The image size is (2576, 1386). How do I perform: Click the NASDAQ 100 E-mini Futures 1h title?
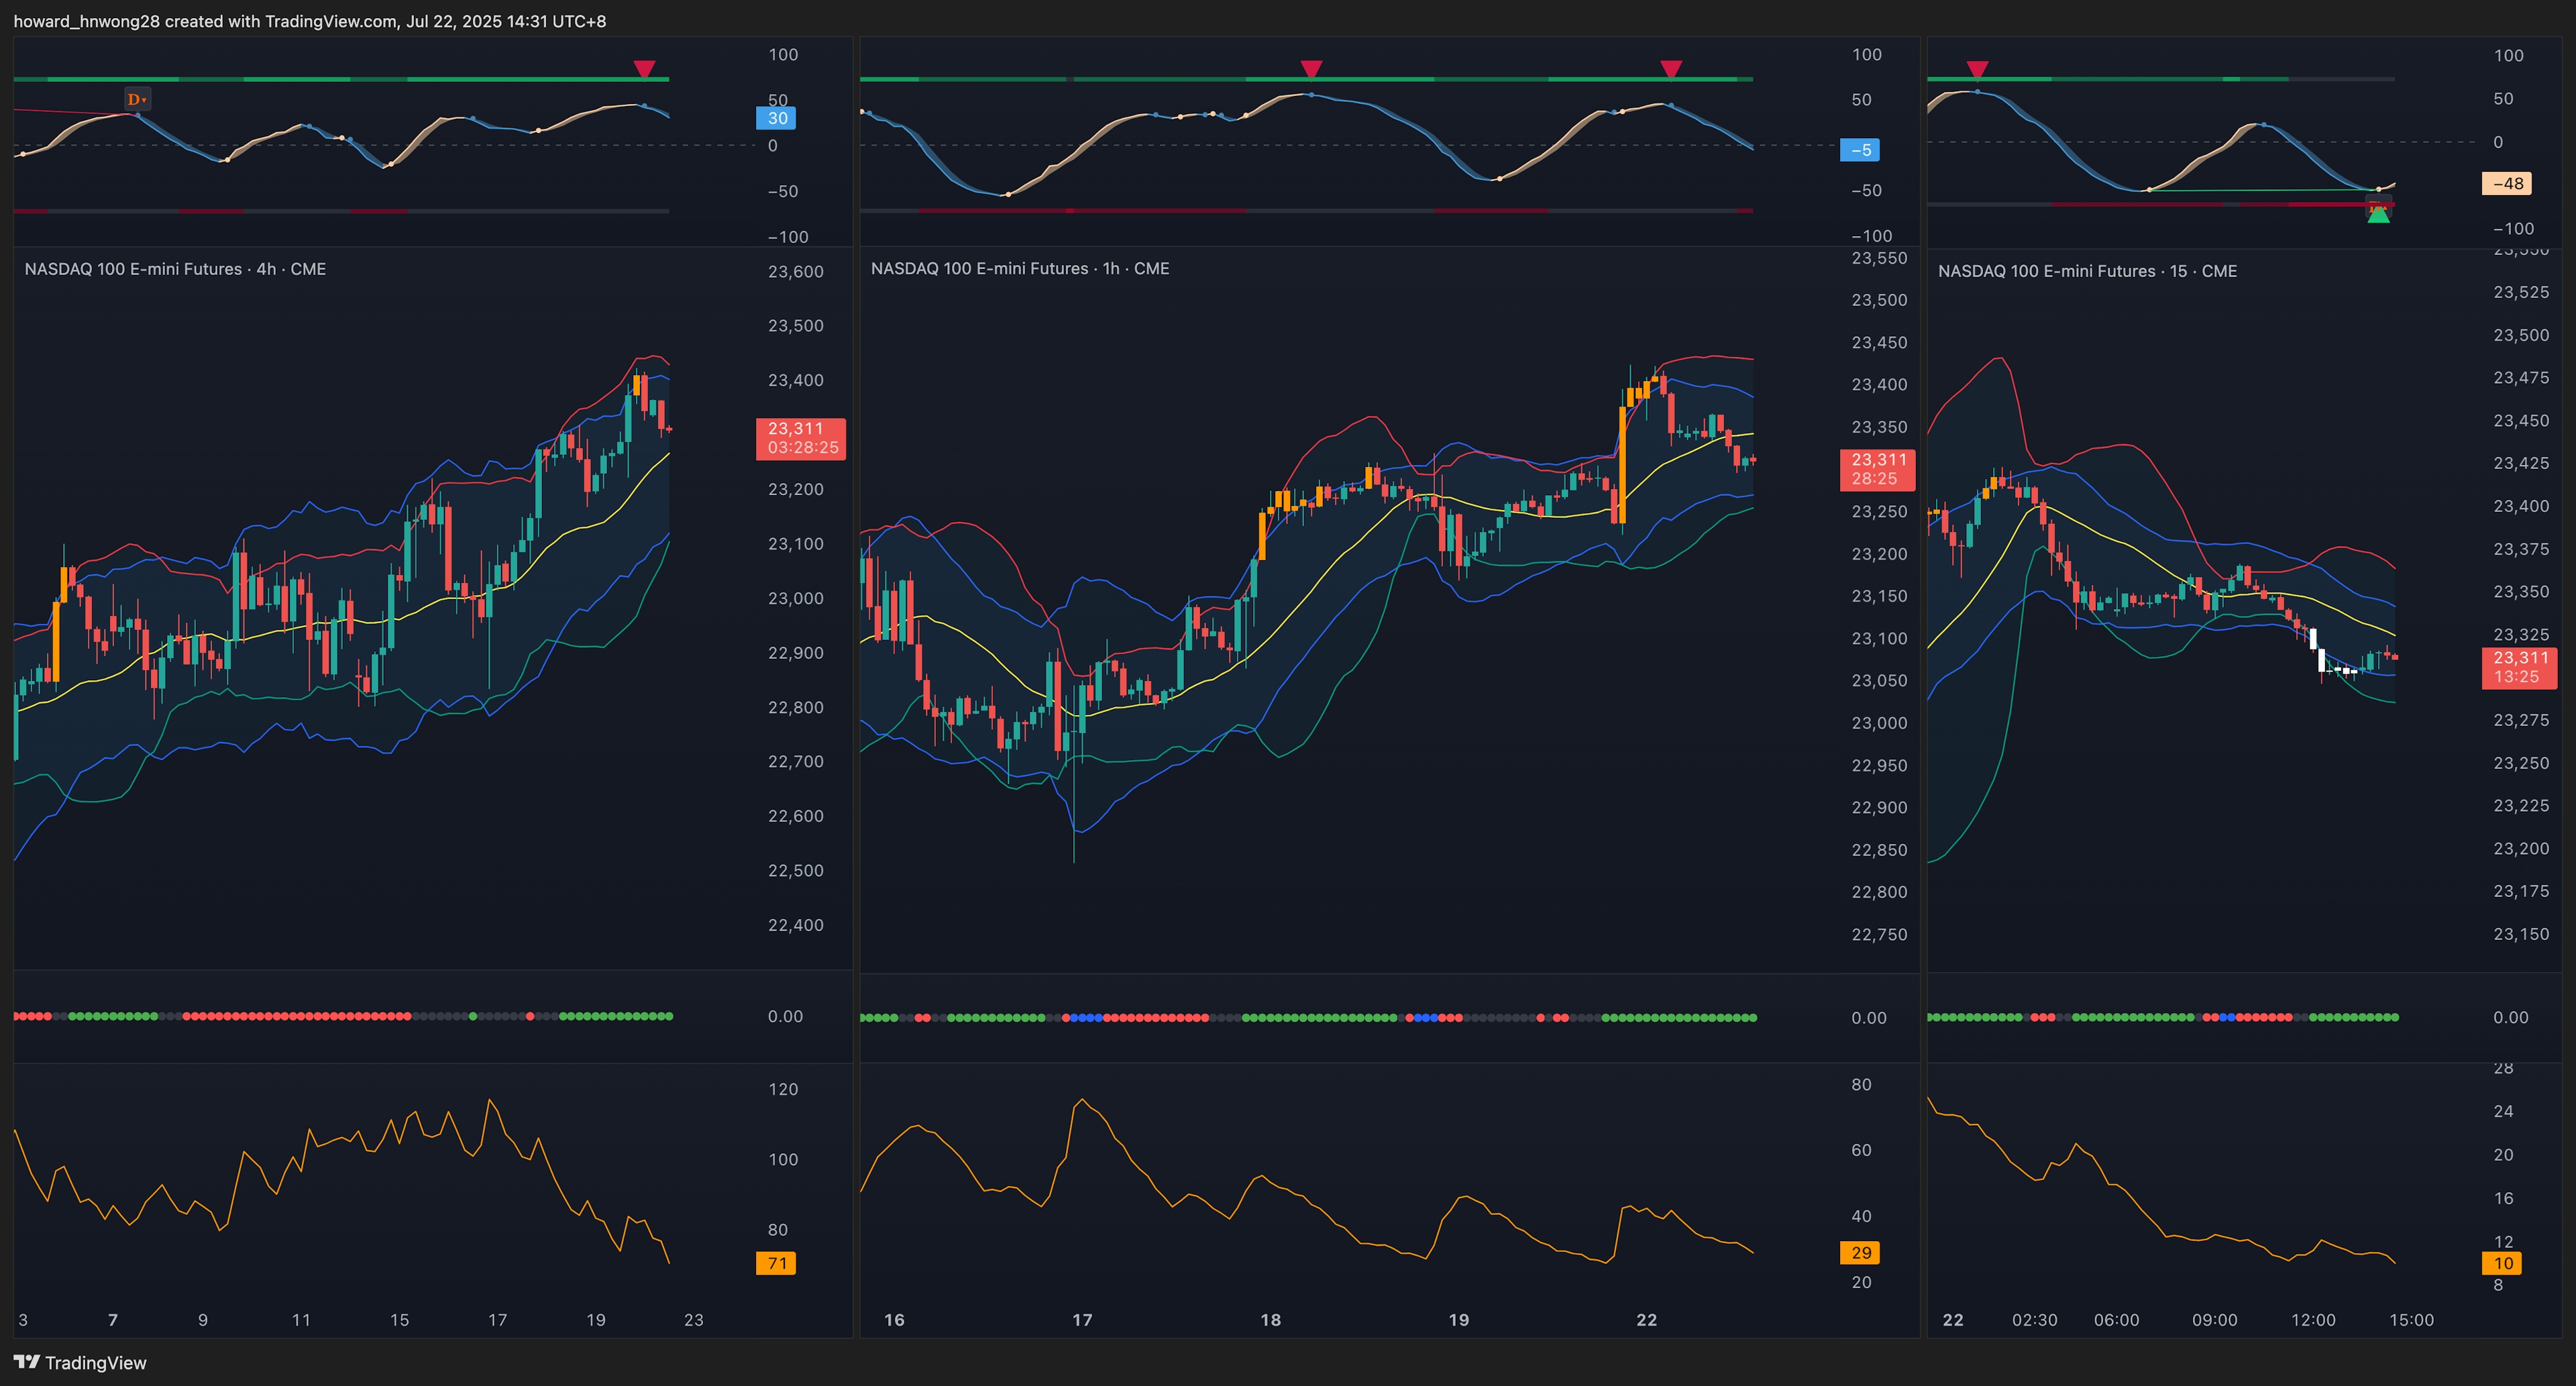pos(1020,268)
